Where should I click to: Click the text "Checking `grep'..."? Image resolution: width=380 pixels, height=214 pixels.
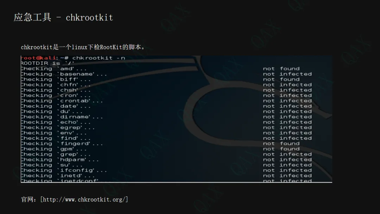click(56, 154)
